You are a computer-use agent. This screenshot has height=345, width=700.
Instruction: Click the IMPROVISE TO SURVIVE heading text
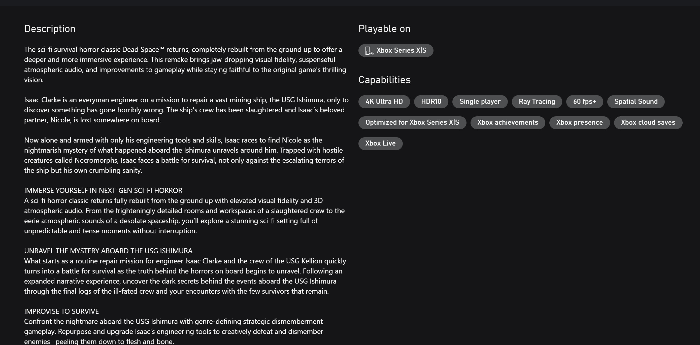click(x=61, y=311)
